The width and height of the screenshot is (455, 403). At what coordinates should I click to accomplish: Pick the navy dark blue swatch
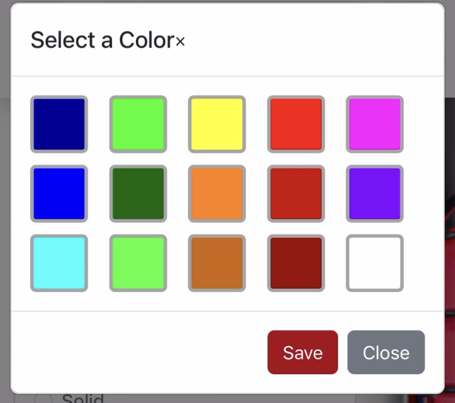[59, 124]
